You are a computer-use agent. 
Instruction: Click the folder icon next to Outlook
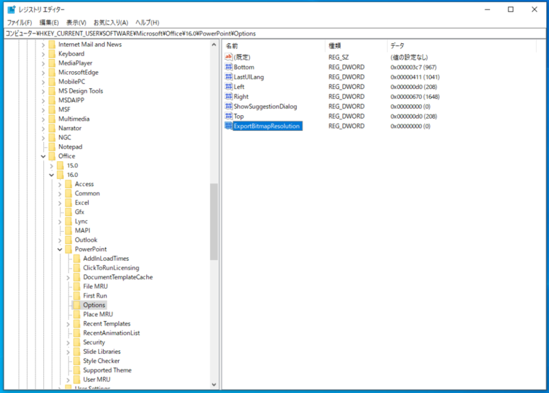coord(69,240)
